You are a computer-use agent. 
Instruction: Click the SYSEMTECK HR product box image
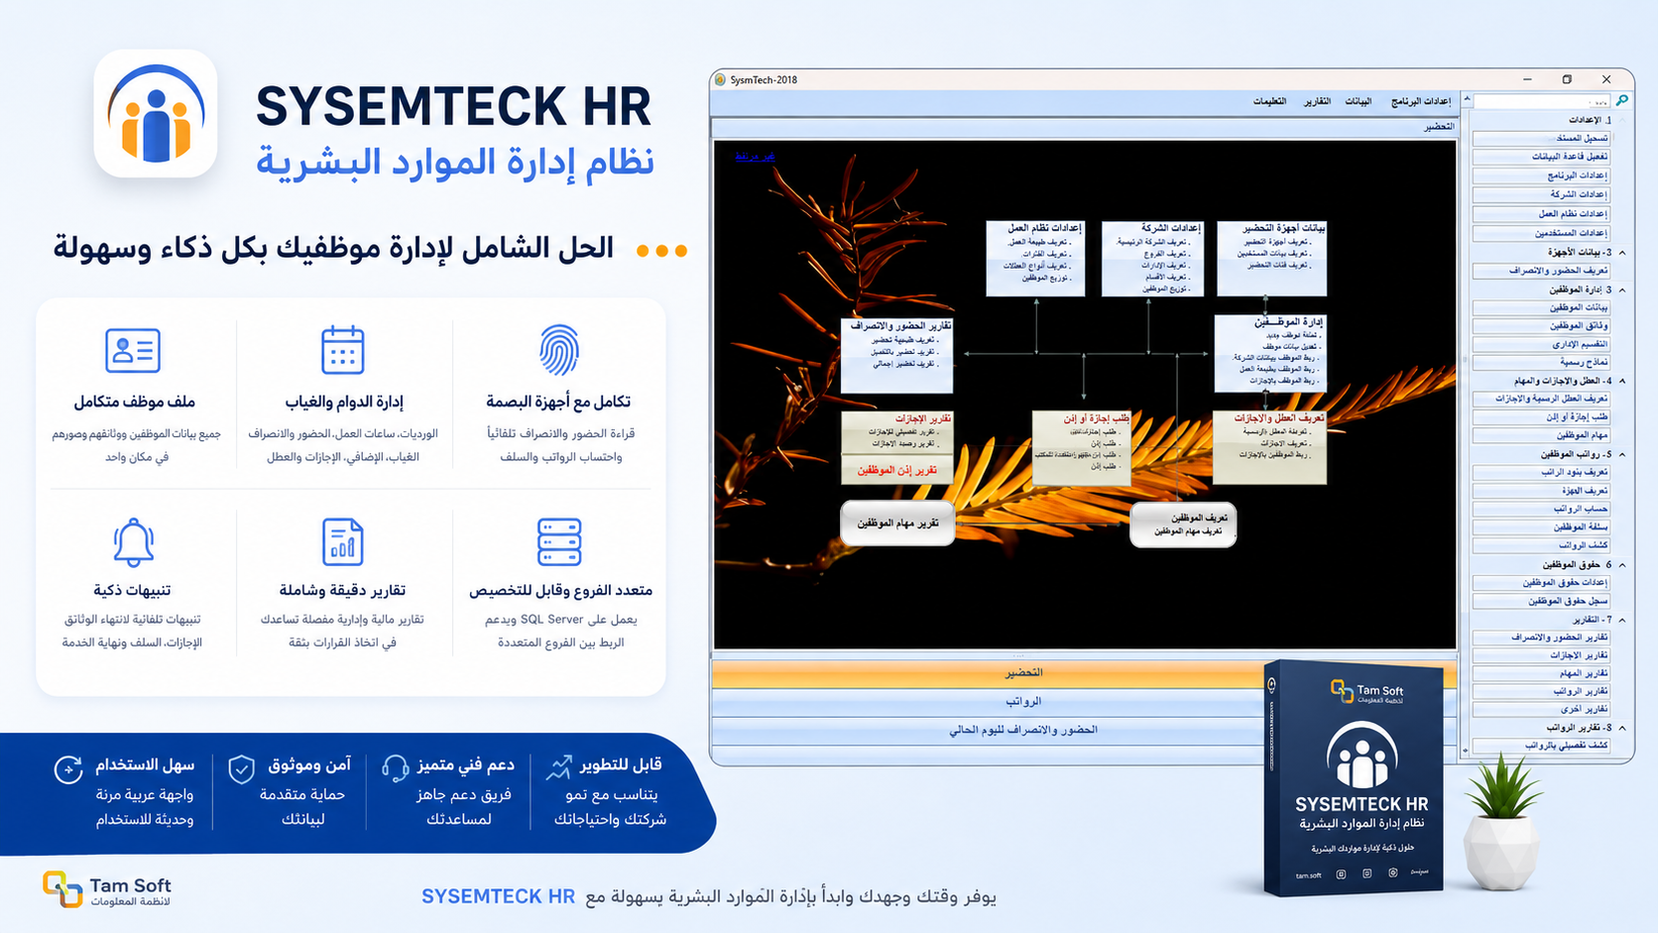[1355, 778]
